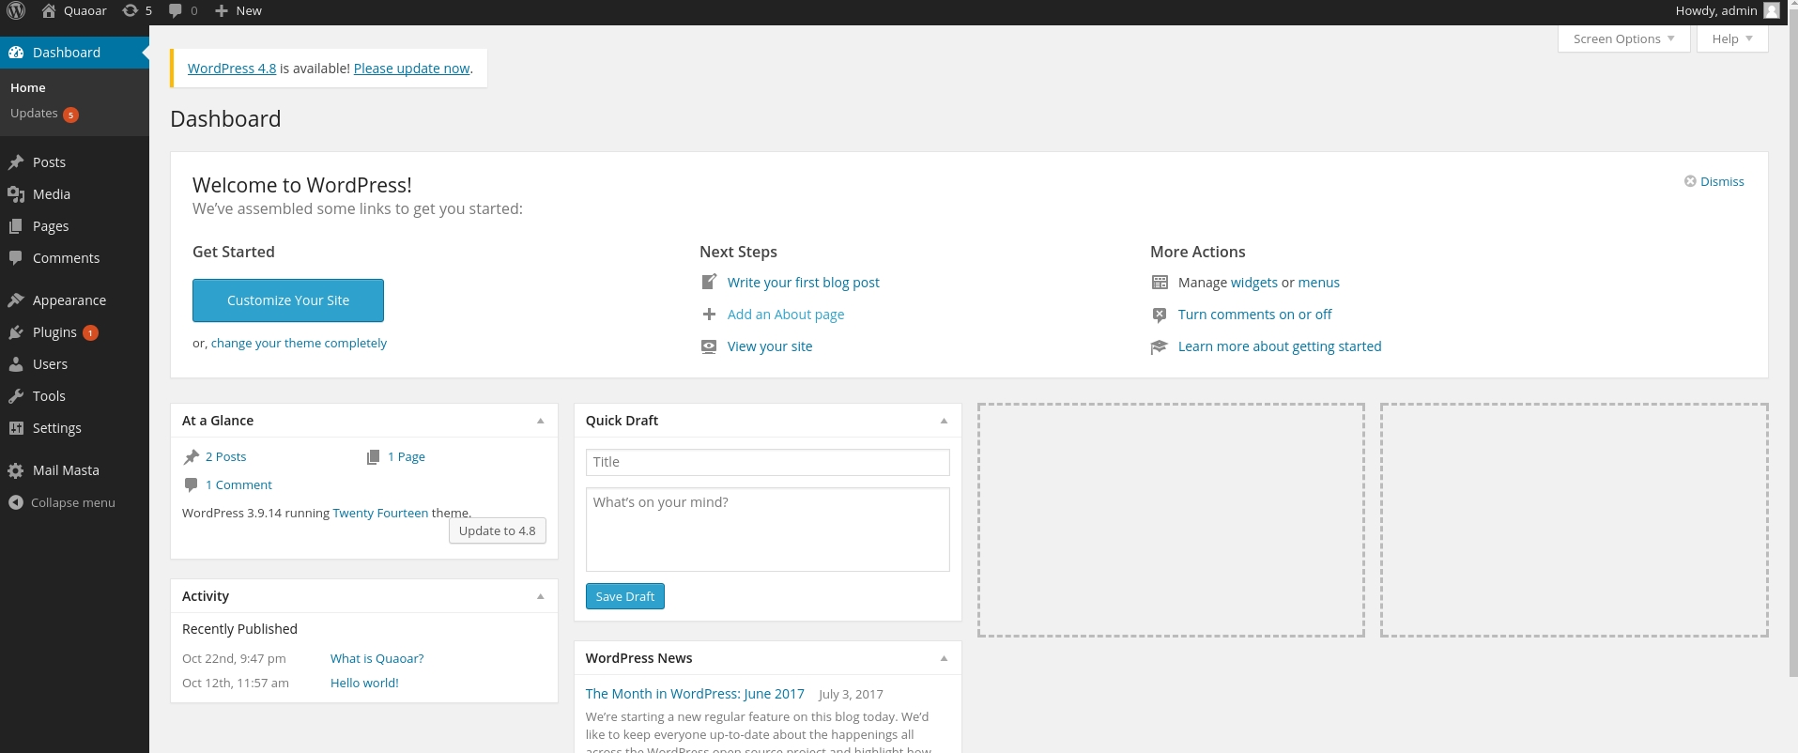
Task: Click the pushpin icon beside 2 Posts
Action: [x=192, y=457]
